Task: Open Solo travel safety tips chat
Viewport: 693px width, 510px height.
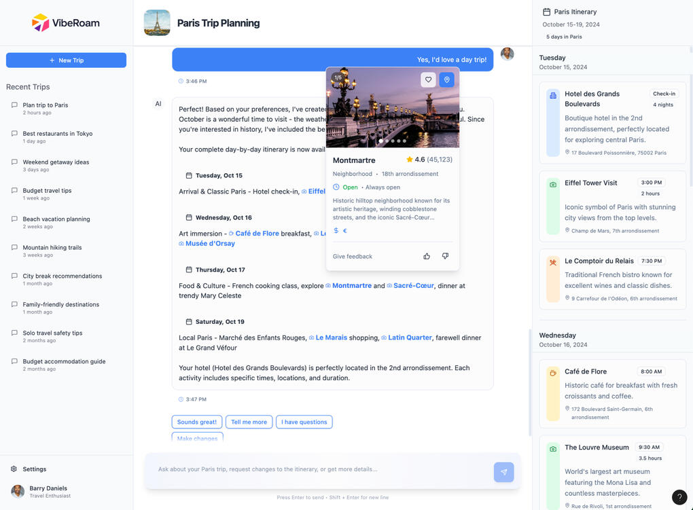Action: [52, 333]
